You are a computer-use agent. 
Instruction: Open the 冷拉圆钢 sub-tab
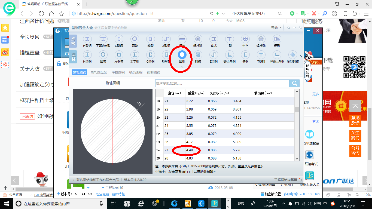point(118,72)
